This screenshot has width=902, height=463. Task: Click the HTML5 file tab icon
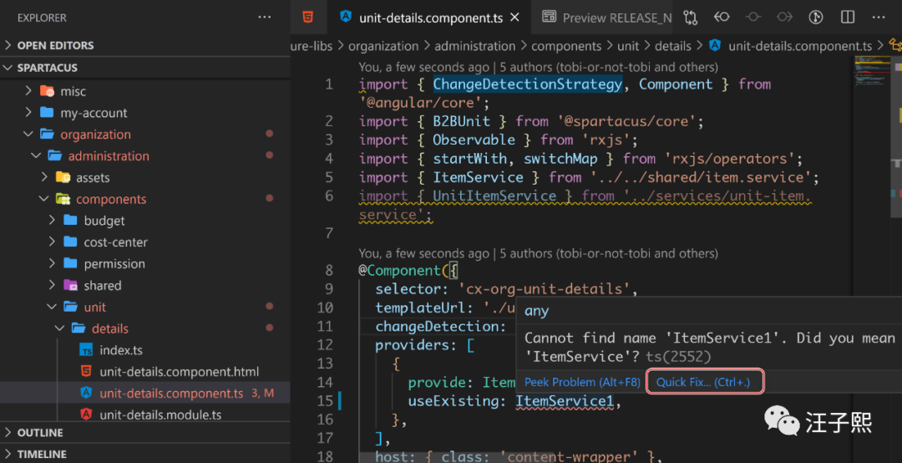pos(309,17)
